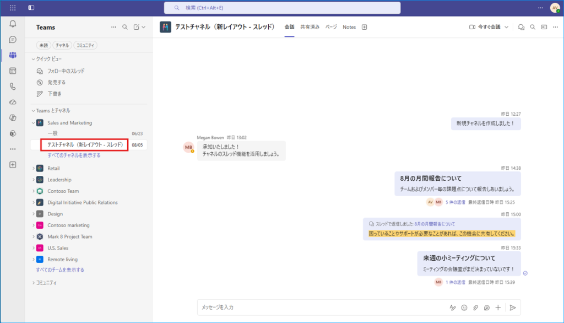Select the 一般 channel
Image resolution: width=564 pixels, height=323 pixels.
(x=89, y=133)
